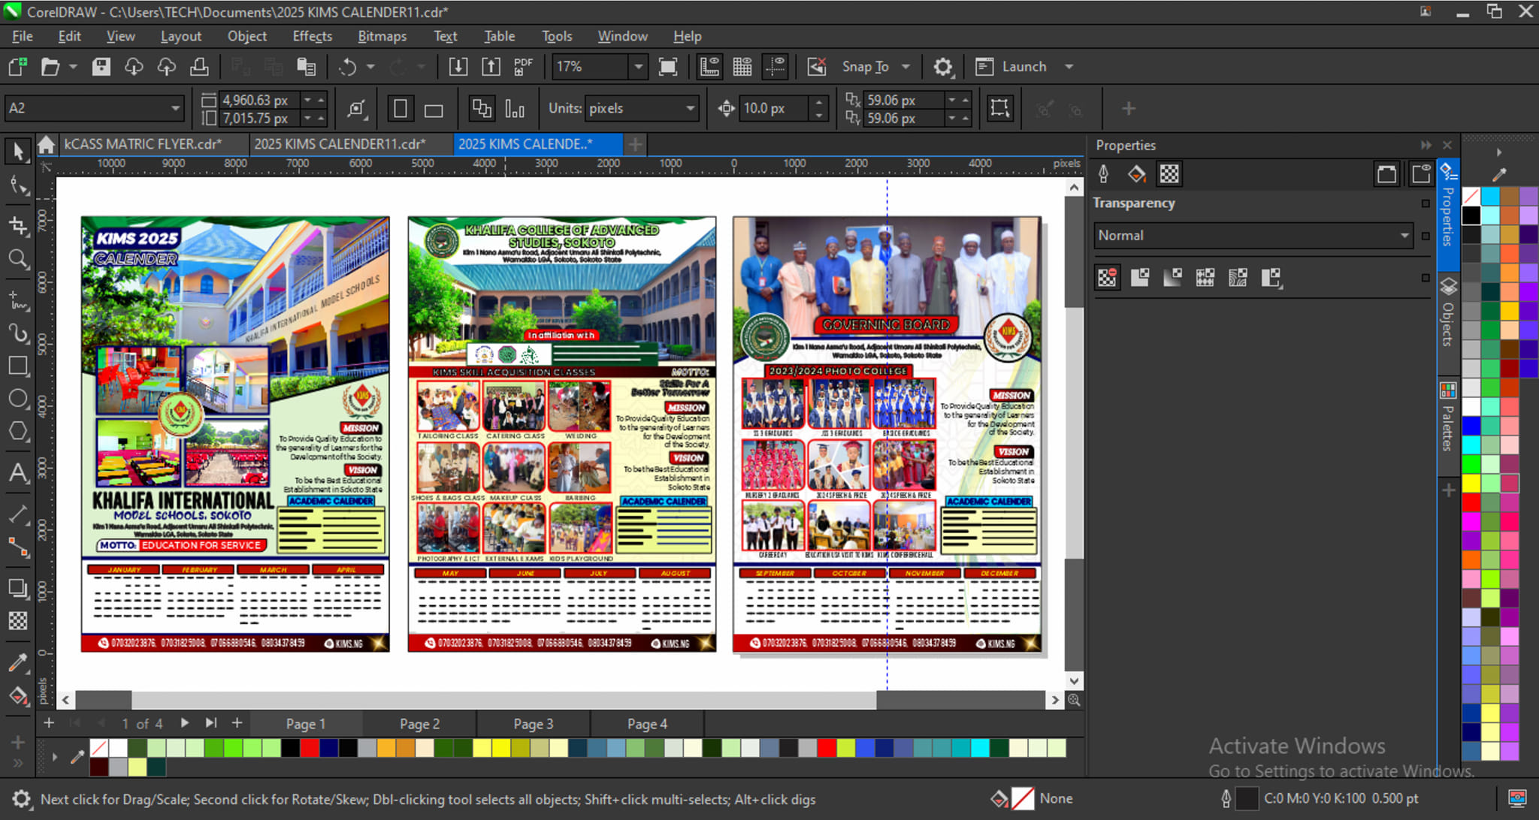Select the Ellipse tool
Image resolution: width=1539 pixels, height=820 pixels.
18,399
